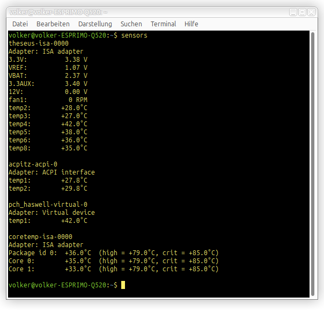
Task: Maximize the terminal window
Action: [x=302, y=12]
